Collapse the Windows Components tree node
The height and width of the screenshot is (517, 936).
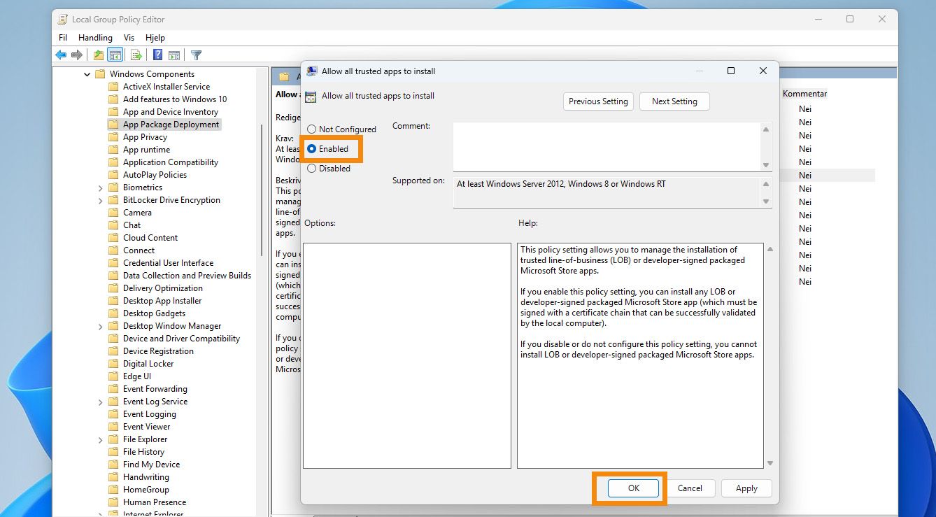87,74
